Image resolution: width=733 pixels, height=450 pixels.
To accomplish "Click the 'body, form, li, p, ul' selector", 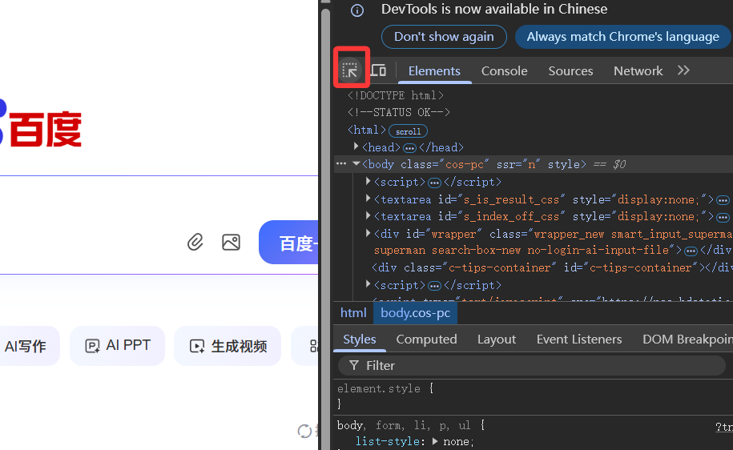I will (405, 425).
